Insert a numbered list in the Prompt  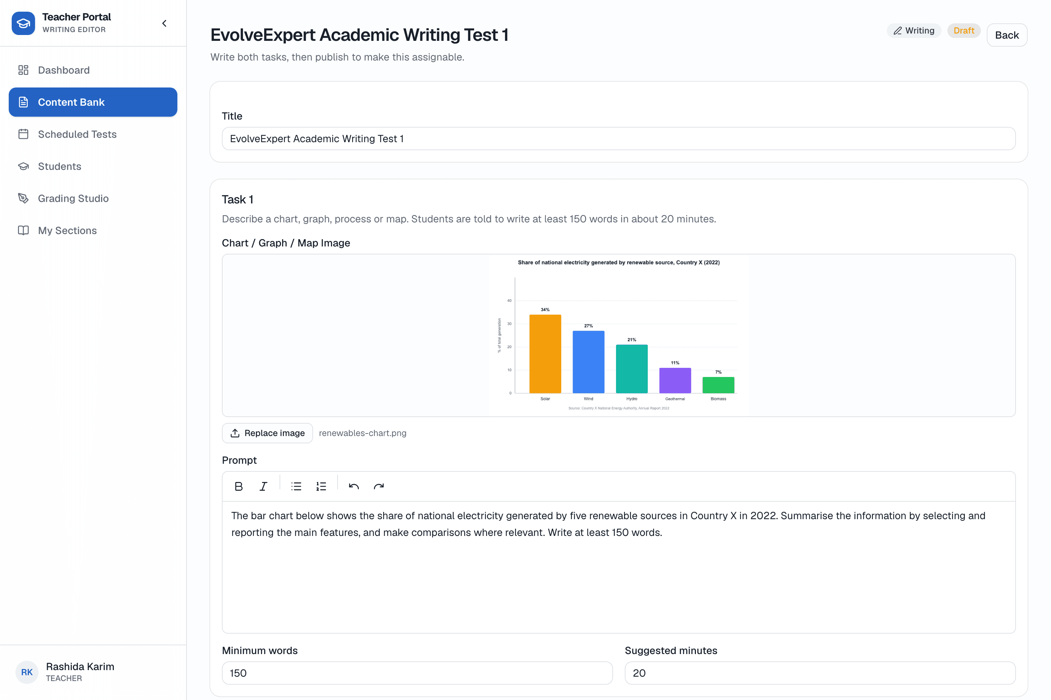coord(321,487)
